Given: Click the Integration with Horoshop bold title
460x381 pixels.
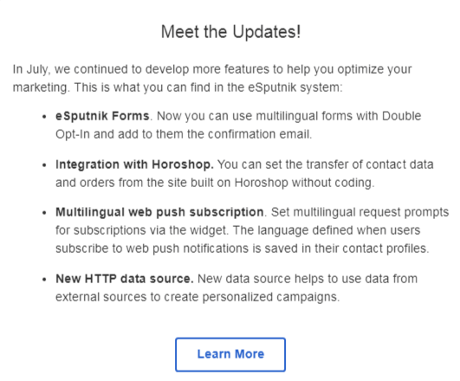Looking at the screenshot, I should [x=134, y=165].
